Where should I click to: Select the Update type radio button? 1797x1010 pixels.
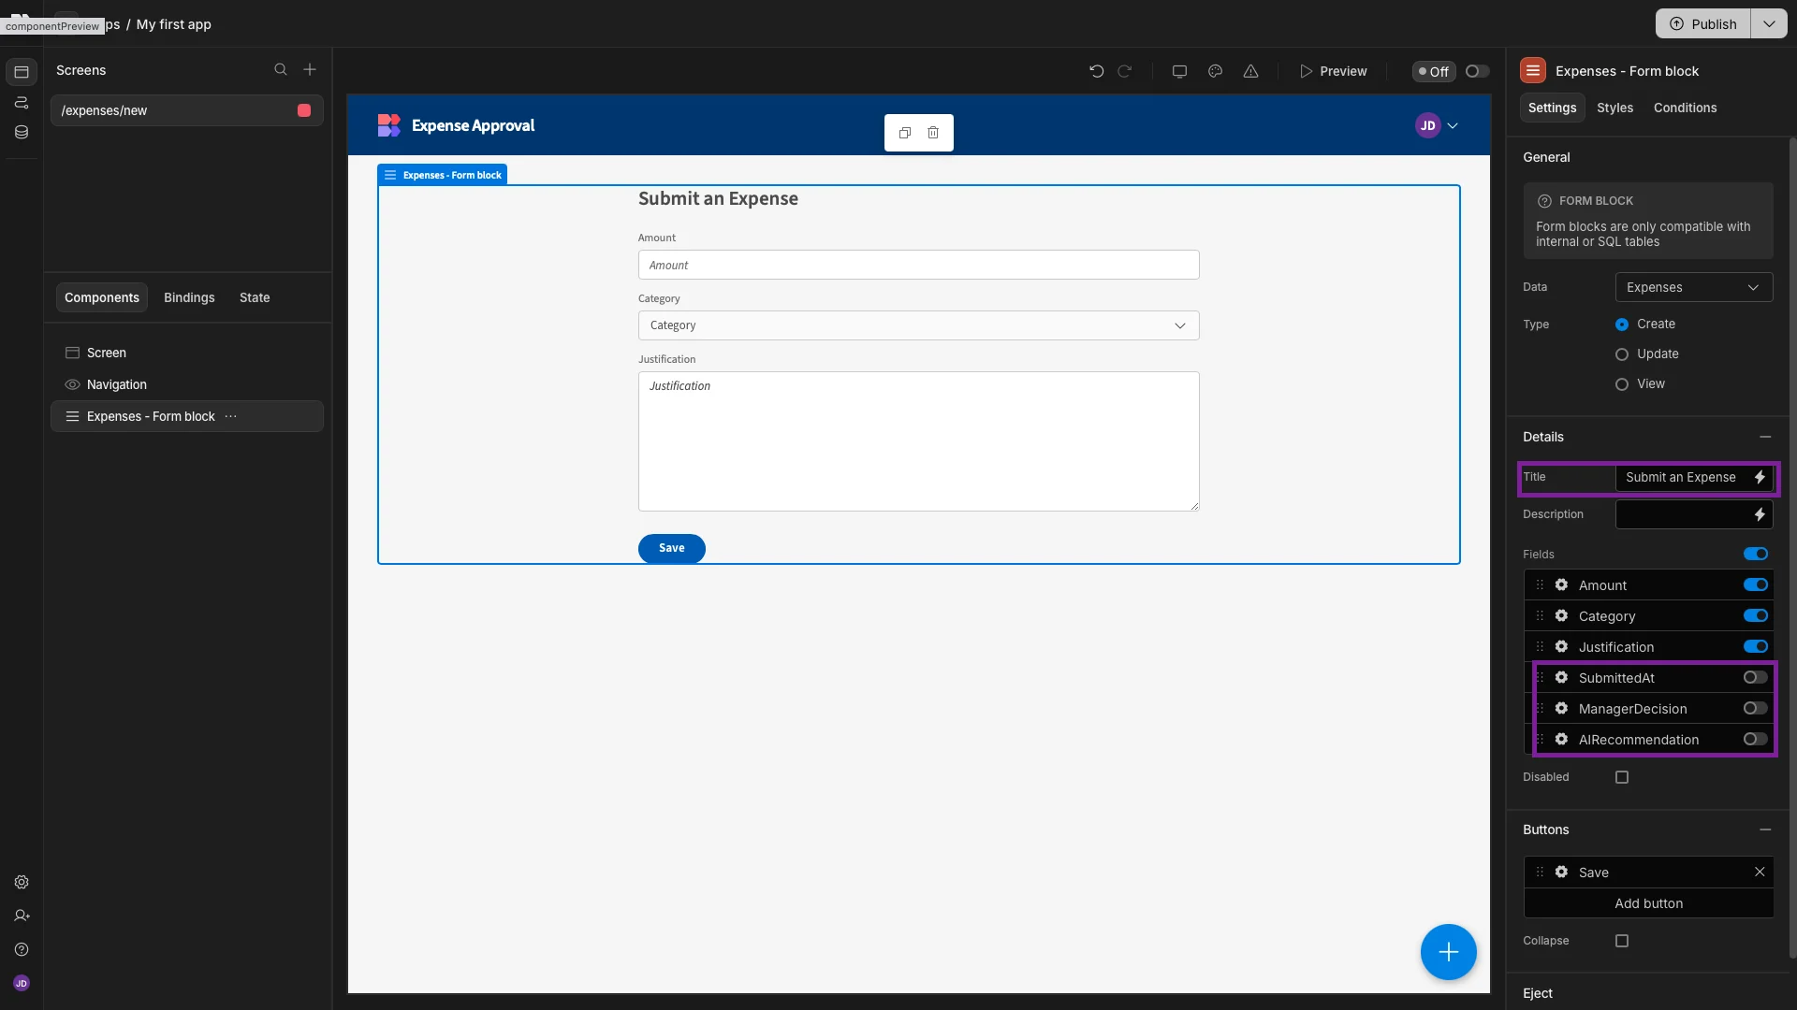click(x=1622, y=354)
